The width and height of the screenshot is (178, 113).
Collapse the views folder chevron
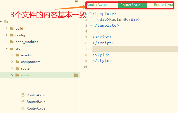[12, 75]
